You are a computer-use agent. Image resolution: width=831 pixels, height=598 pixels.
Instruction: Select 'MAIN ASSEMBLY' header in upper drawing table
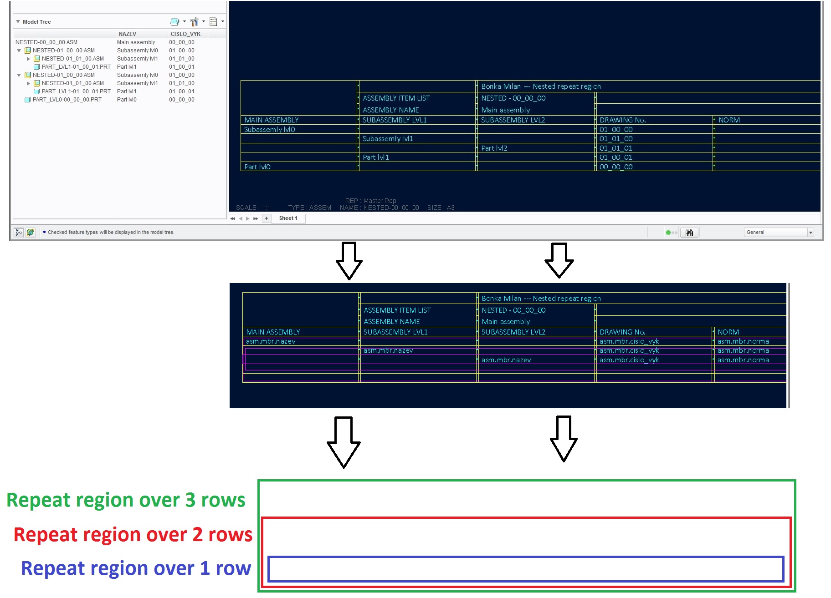tap(272, 120)
